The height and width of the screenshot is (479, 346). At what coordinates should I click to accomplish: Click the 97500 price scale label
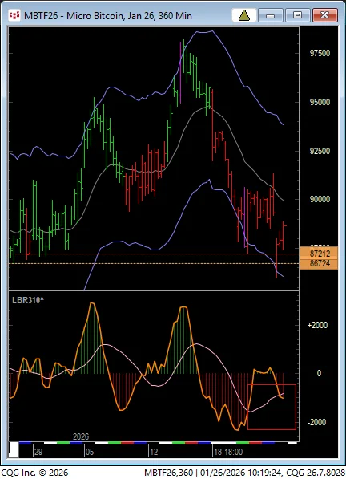click(x=320, y=54)
